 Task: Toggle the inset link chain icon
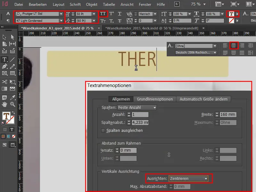pos(169,155)
